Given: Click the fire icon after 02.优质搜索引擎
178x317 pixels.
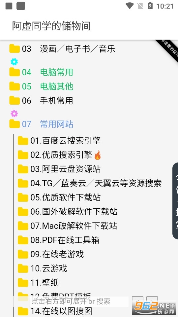Looking at the screenshot, I should click(x=98, y=155).
